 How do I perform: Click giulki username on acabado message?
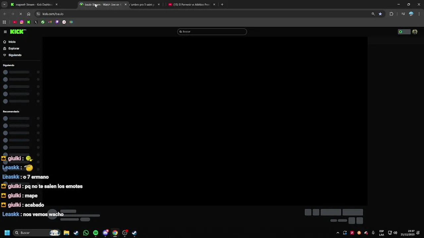coord(14,205)
